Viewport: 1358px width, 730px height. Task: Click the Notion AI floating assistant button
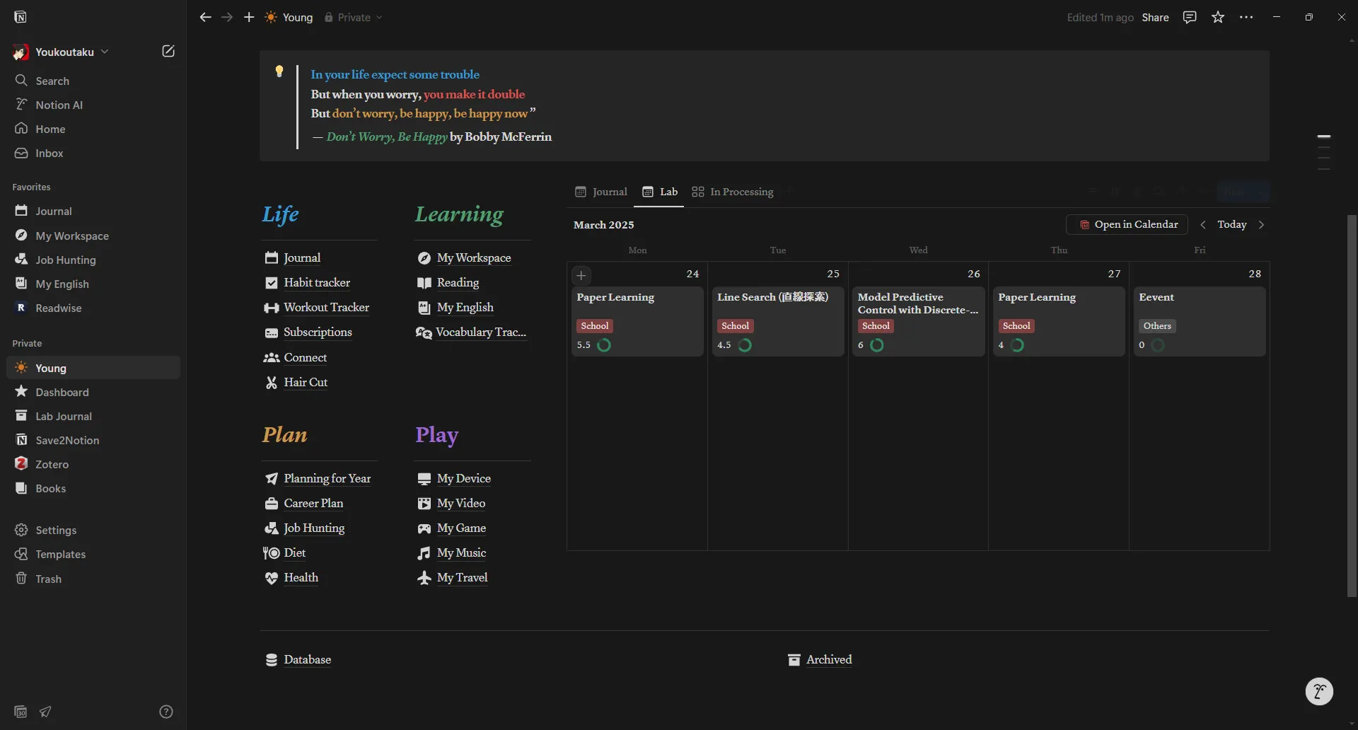tap(1319, 691)
